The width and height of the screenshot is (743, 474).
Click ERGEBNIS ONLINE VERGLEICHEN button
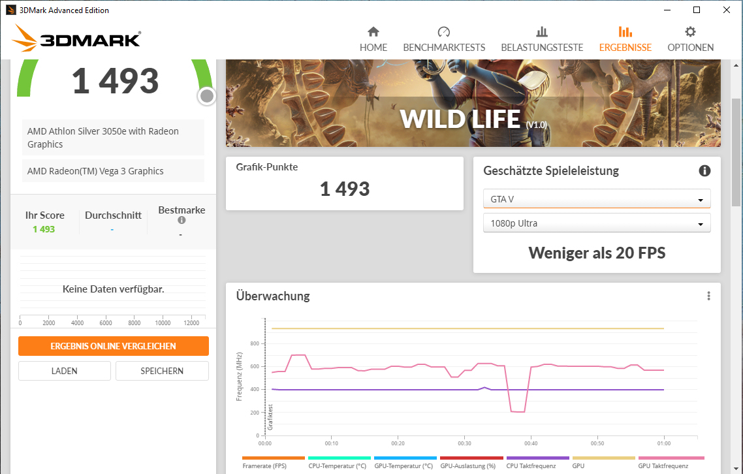113,346
